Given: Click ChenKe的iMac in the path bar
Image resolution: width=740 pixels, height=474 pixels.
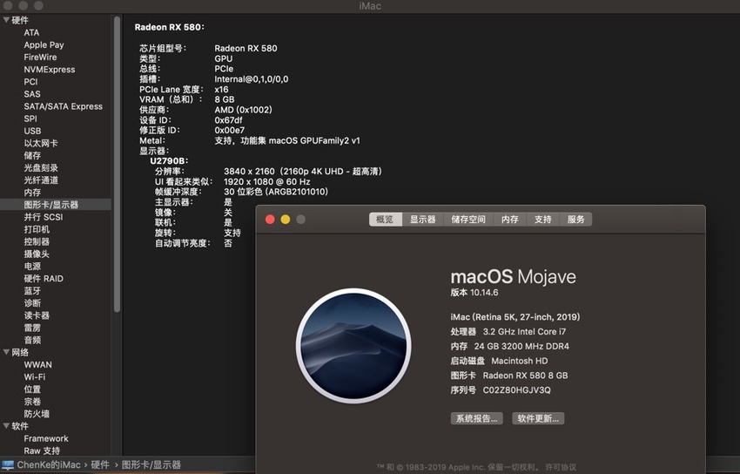Looking at the screenshot, I should click(49, 464).
